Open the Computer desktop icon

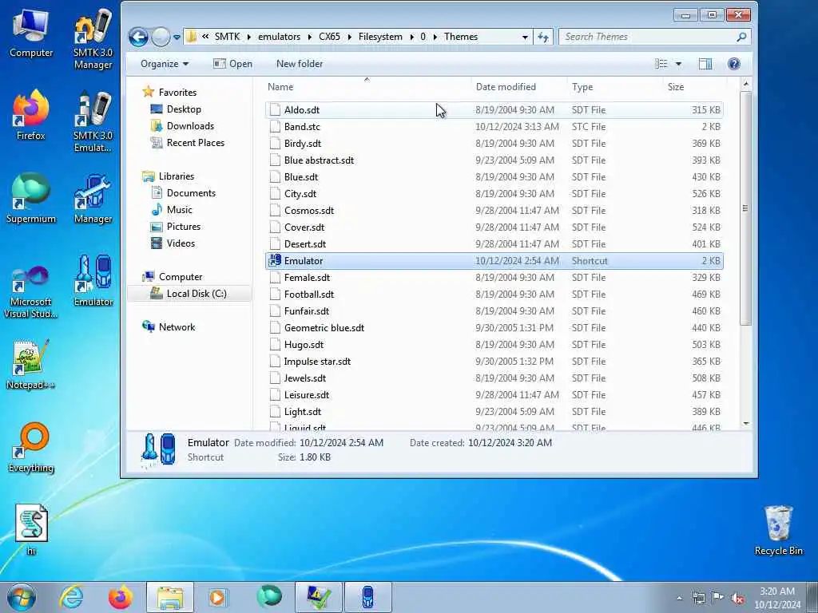tap(31, 32)
